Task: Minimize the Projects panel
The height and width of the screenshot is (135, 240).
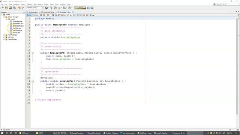Action: [x=24, y=12]
